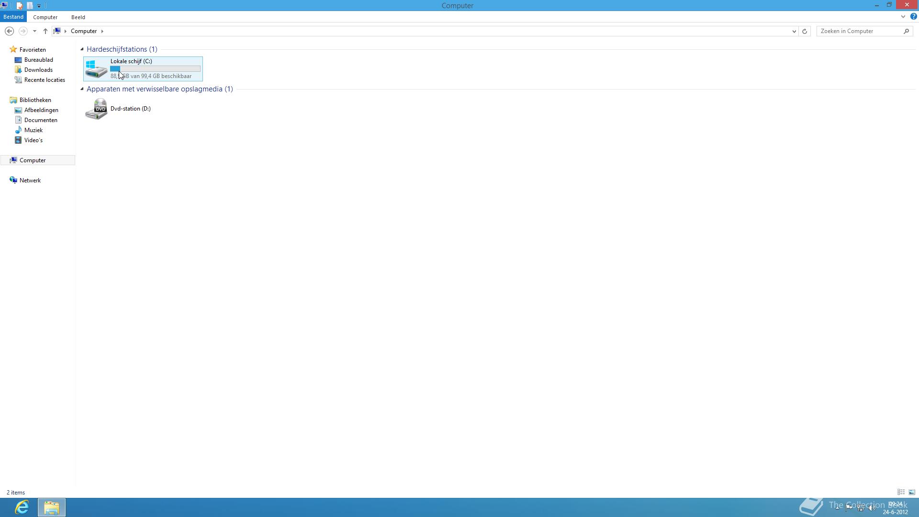Switch to large thumbnails view
This screenshot has height=517, width=919.
(912, 492)
